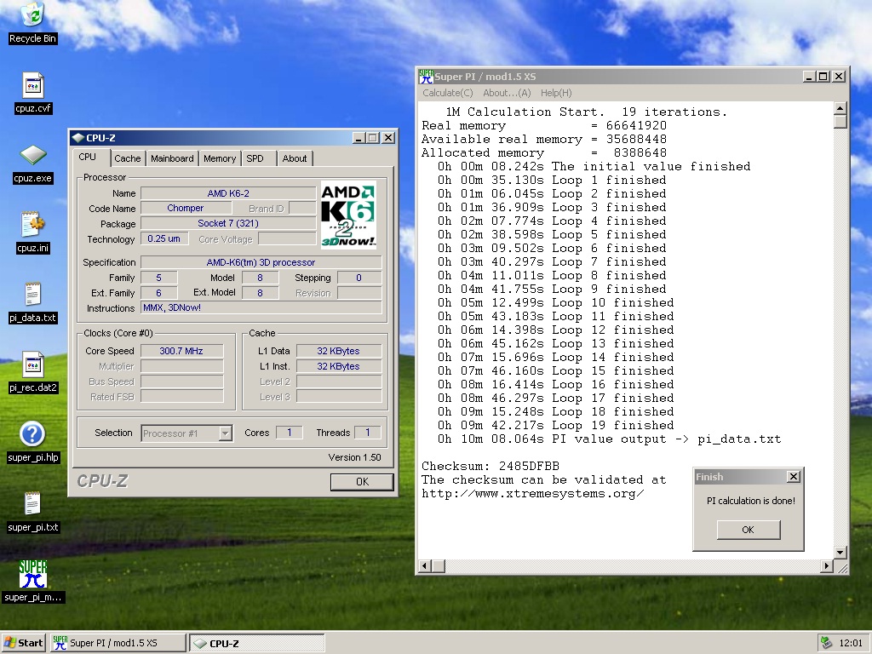The height and width of the screenshot is (654, 872).
Task: Select the pi_rec.dat2 file icon
Action: tap(33, 372)
